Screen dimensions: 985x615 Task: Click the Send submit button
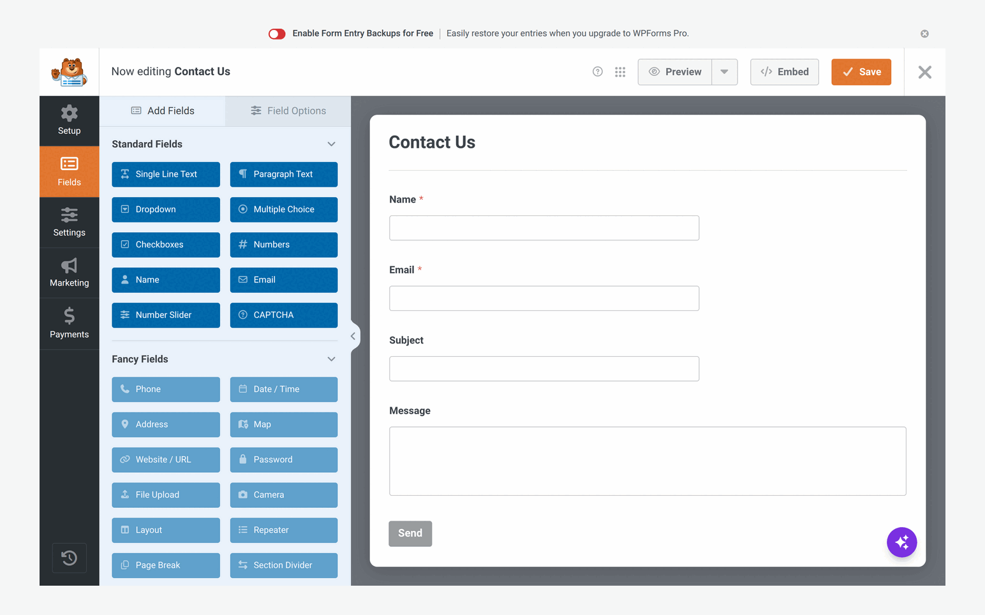(410, 533)
